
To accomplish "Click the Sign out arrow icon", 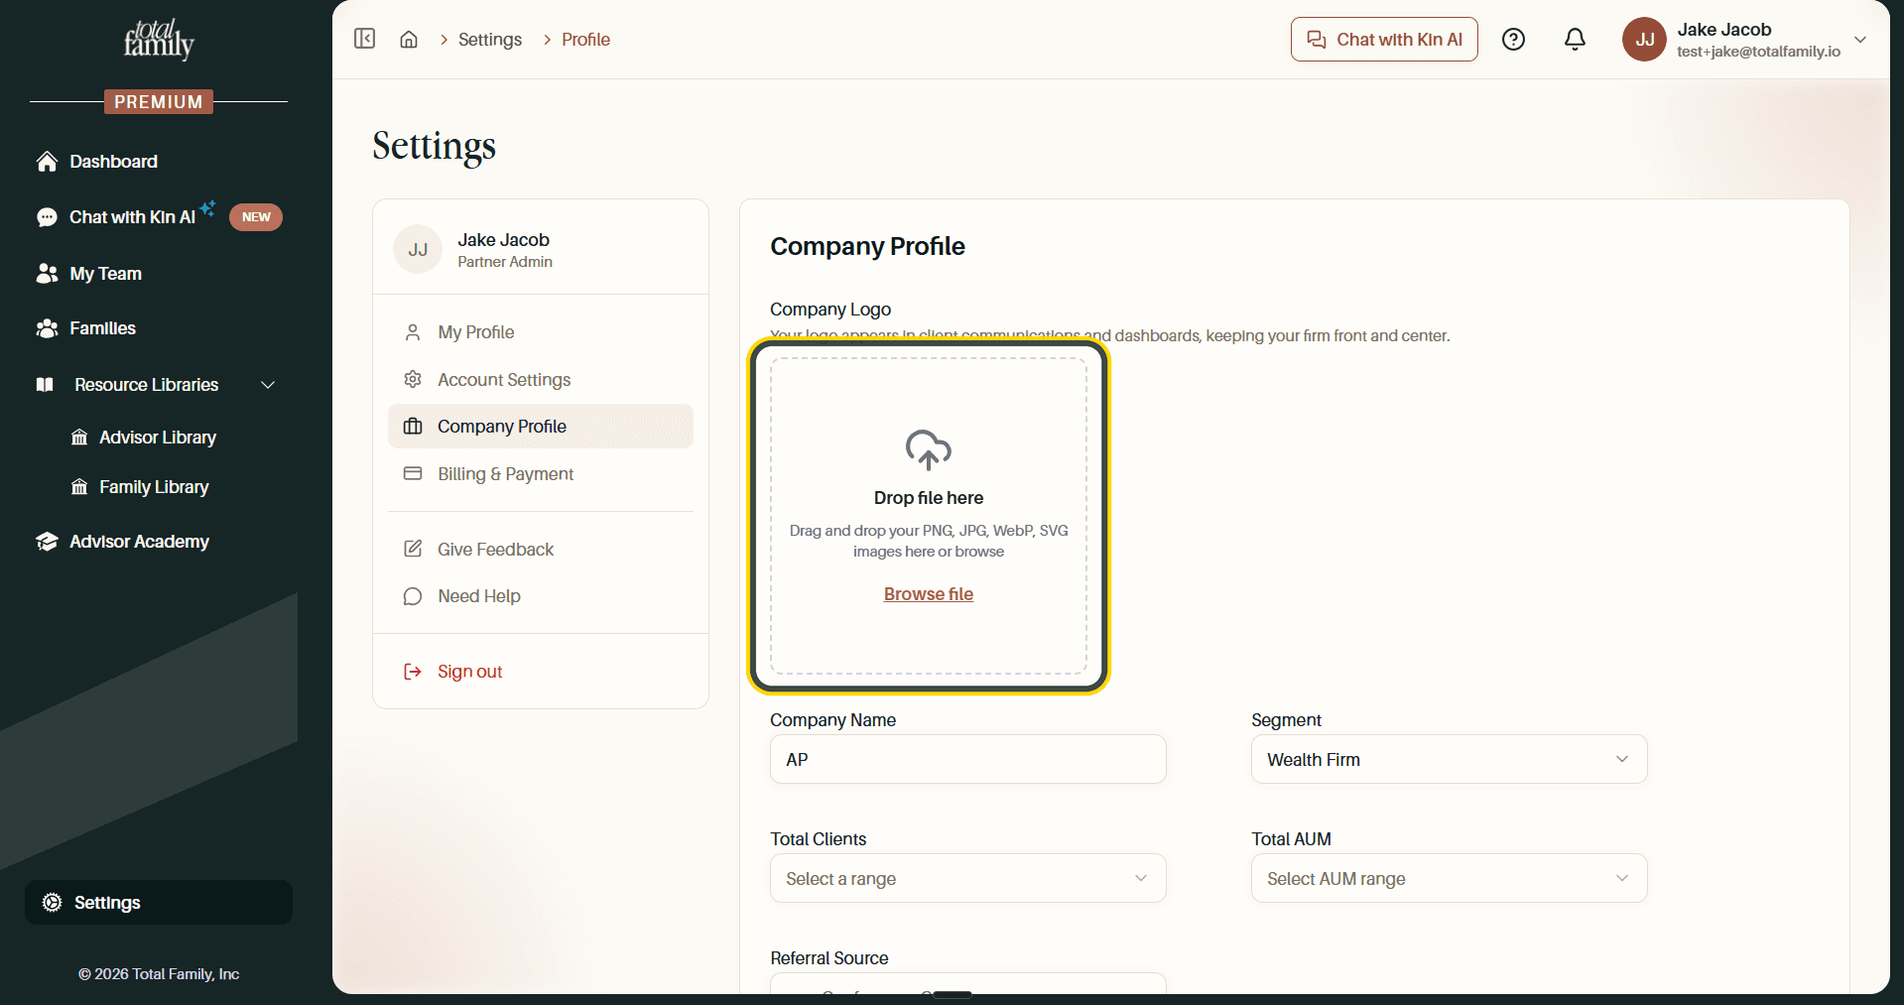I will [413, 672].
